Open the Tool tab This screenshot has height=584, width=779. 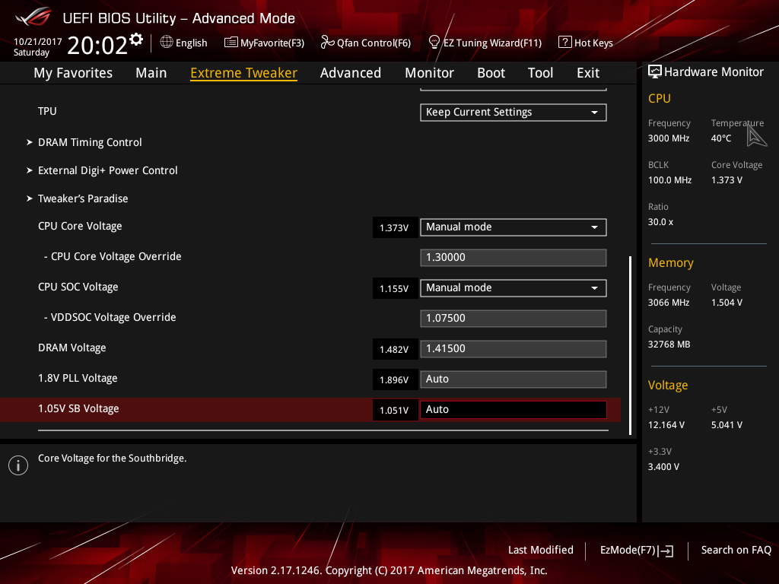[x=541, y=73]
